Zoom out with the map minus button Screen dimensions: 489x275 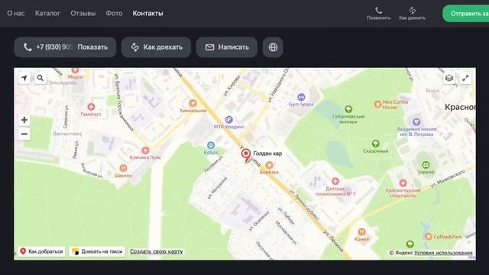pos(24,134)
